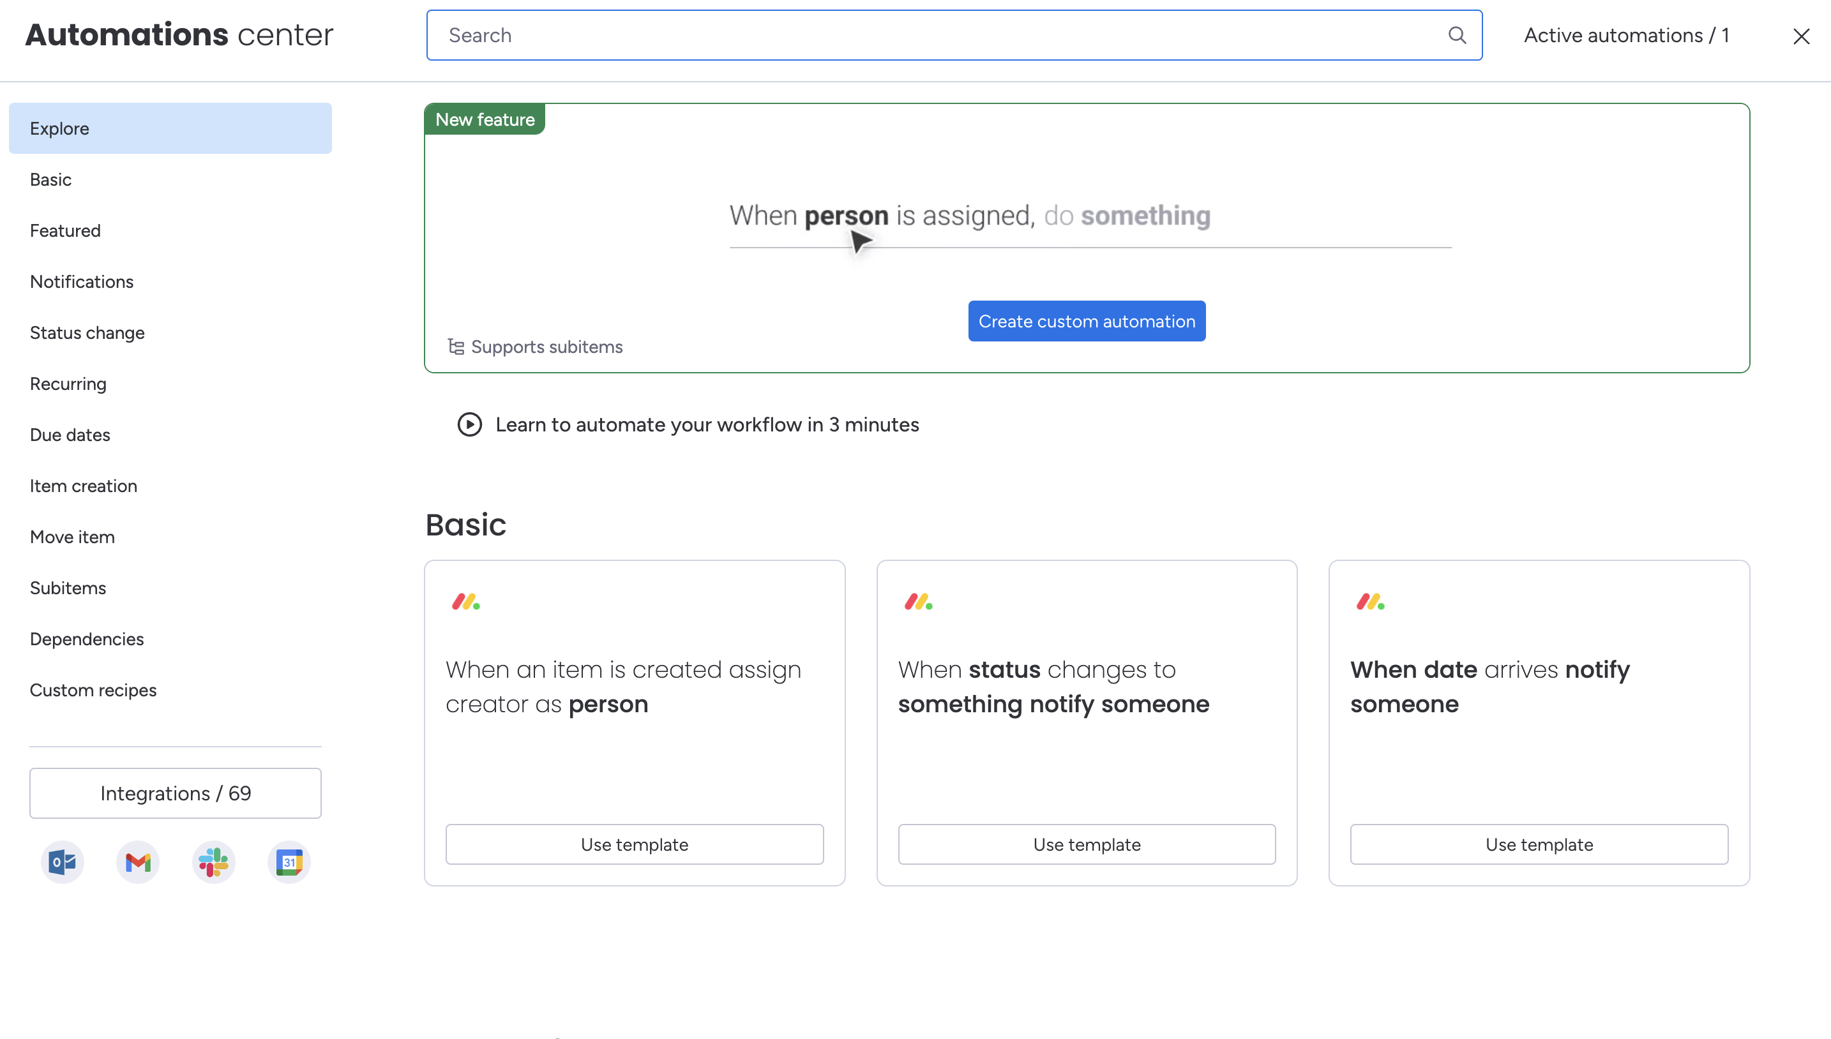
Task: Use template for status change automation
Action: (x=1087, y=844)
